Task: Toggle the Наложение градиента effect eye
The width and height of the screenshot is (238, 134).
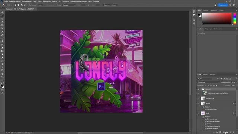Action: [x=206, y=126]
